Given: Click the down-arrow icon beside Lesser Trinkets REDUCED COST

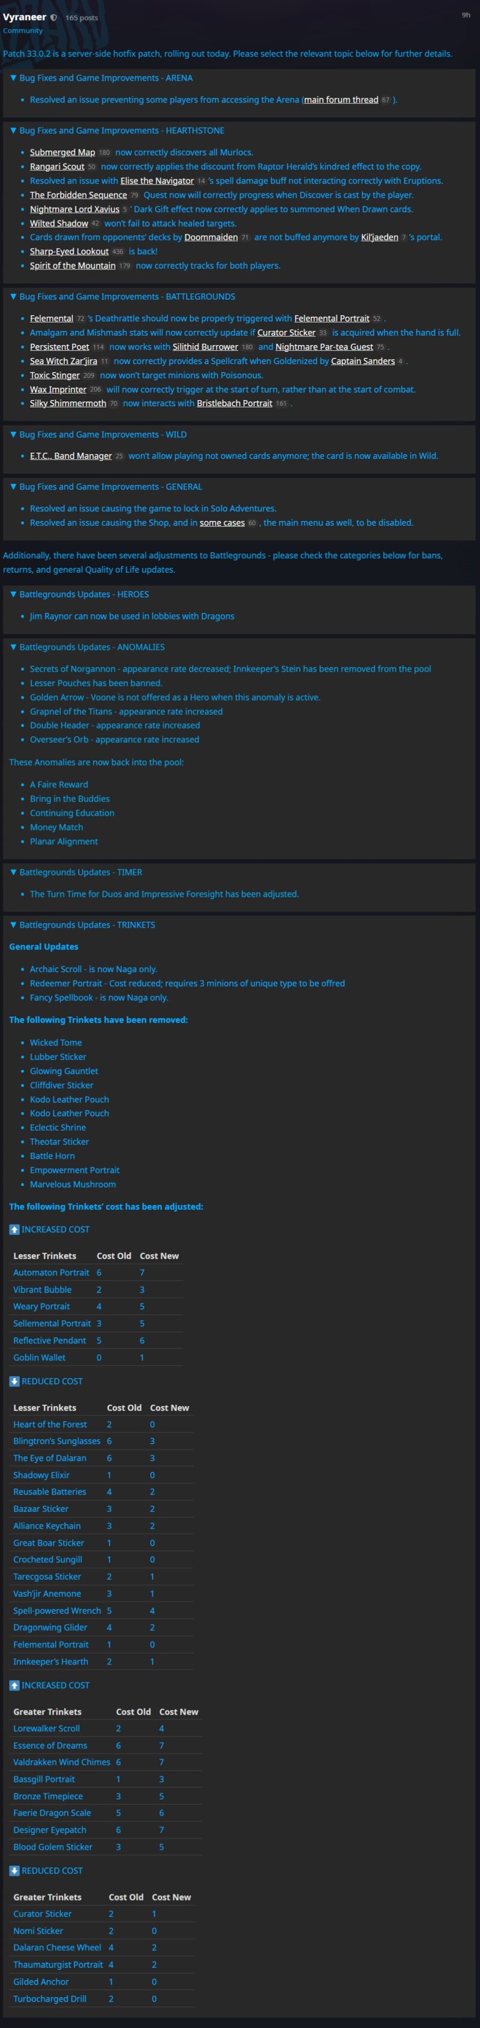Looking at the screenshot, I should (14, 1381).
